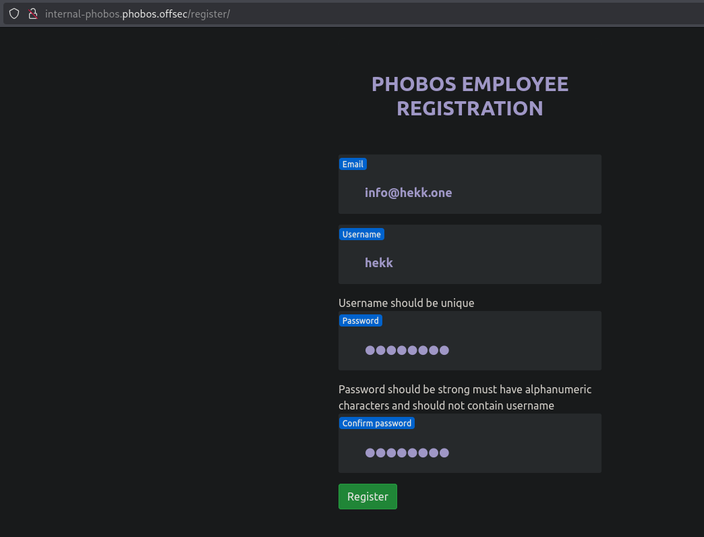Click the shield tracking protection icon
This screenshot has width=704, height=537.
tap(13, 13)
